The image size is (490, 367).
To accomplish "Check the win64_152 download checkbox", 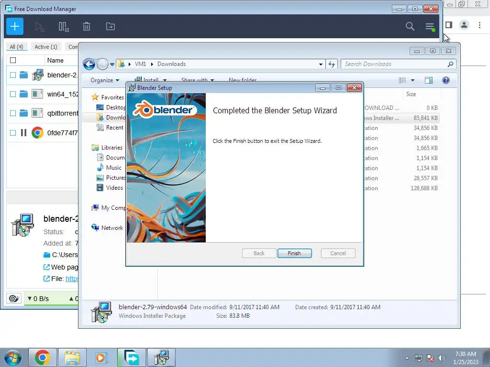I will [13, 94].
